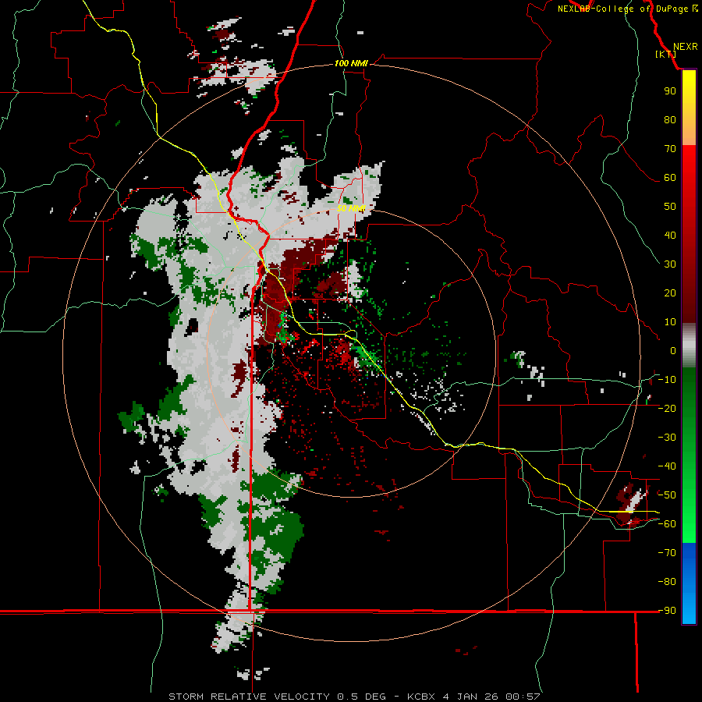Select the 10 value on velocity scale
Image resolution: width=702 pixels, height=702 pixels.
coord(670,322)
